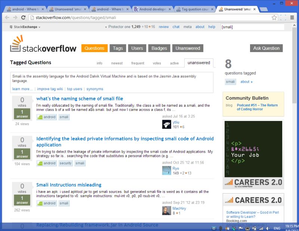Viewport: 299px width, 231px height.
Task: Click the Ask Question button
Action: click(x=266, y=48)
